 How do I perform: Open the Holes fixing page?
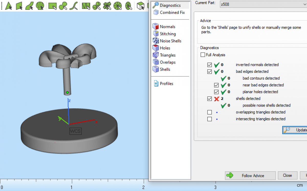pyautogui.click(x=165, y=48)
